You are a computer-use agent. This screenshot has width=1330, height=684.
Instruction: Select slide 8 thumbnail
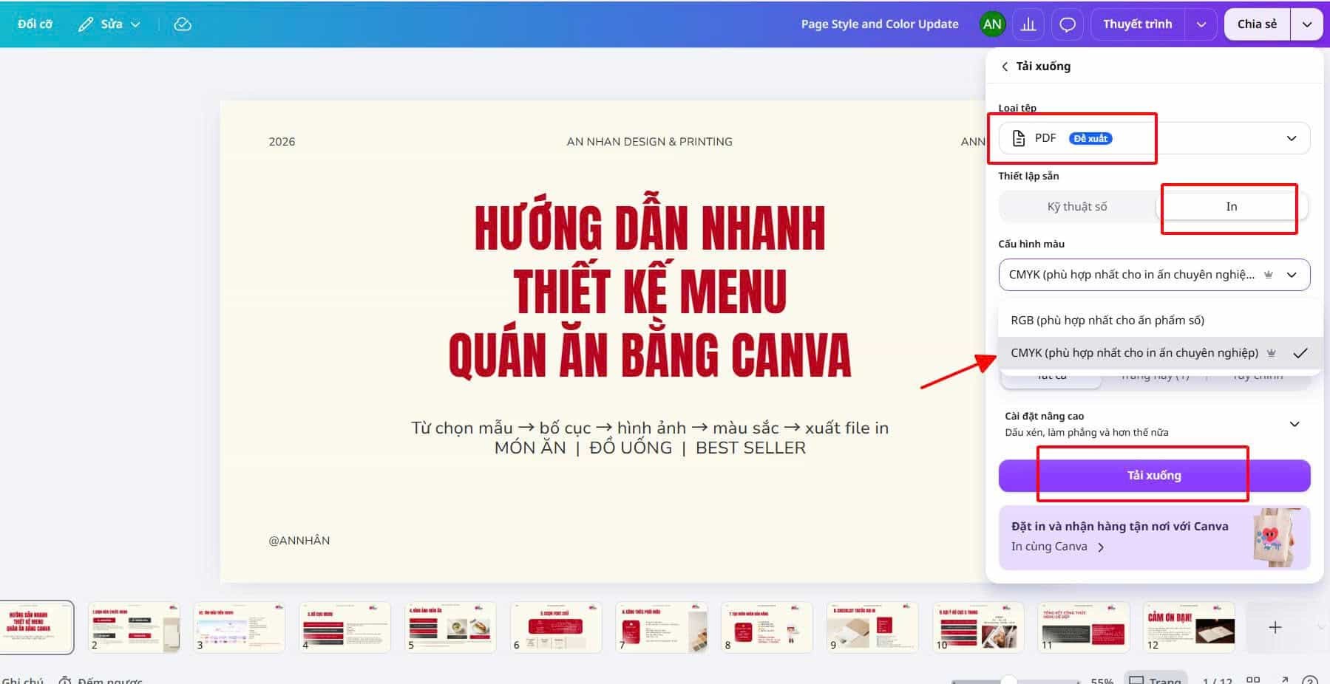pos(767,627)
